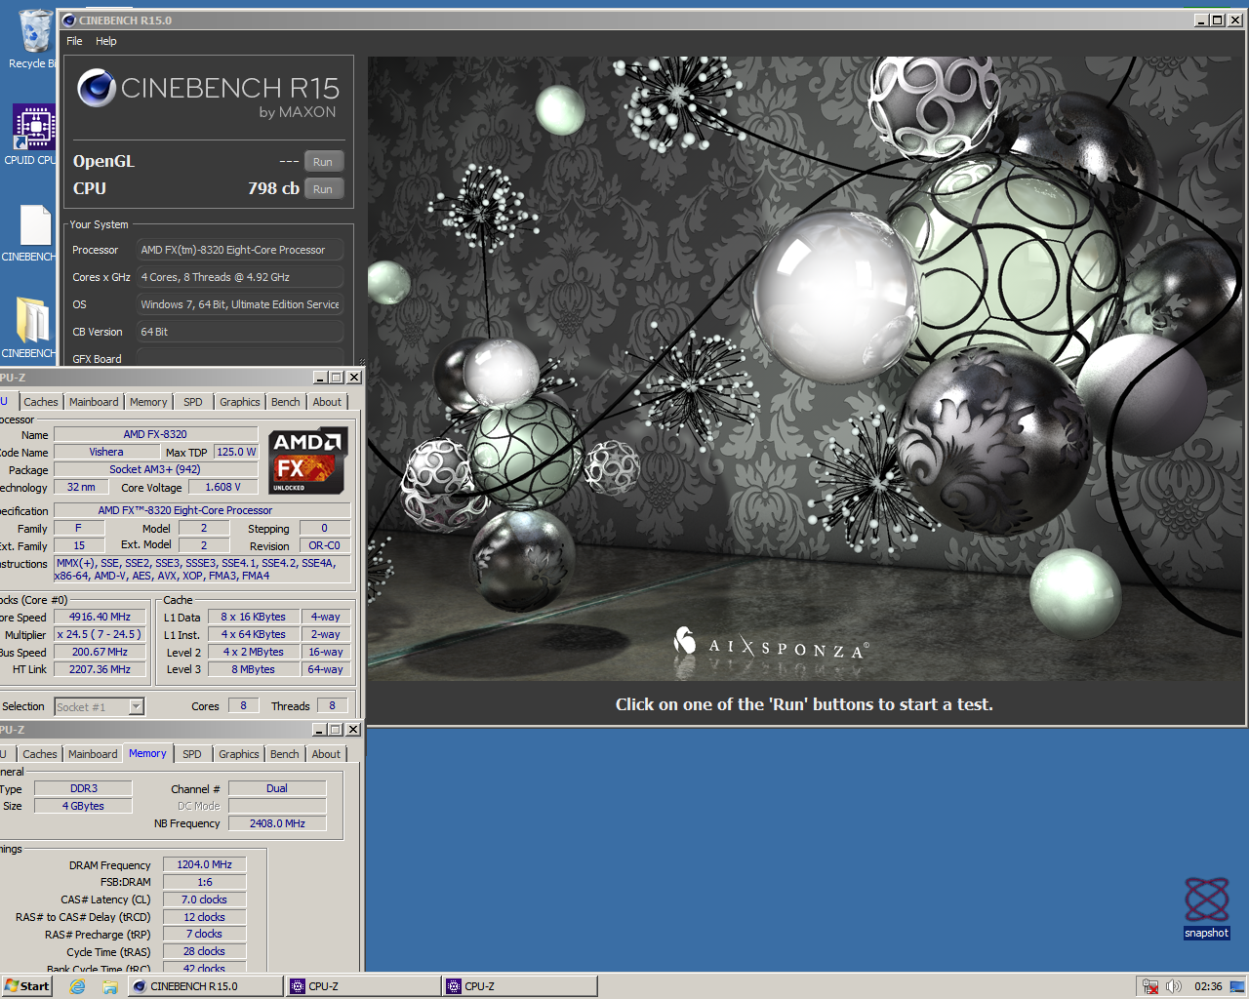The height and width of the screenshot is (999, 1249).
Task: Click the Channel # Dual value
Action: (277, 788)
